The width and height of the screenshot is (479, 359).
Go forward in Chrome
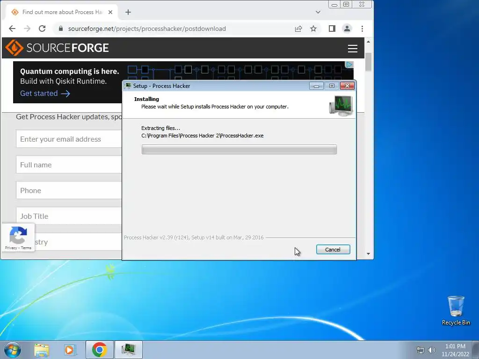(x=27, y=29)
